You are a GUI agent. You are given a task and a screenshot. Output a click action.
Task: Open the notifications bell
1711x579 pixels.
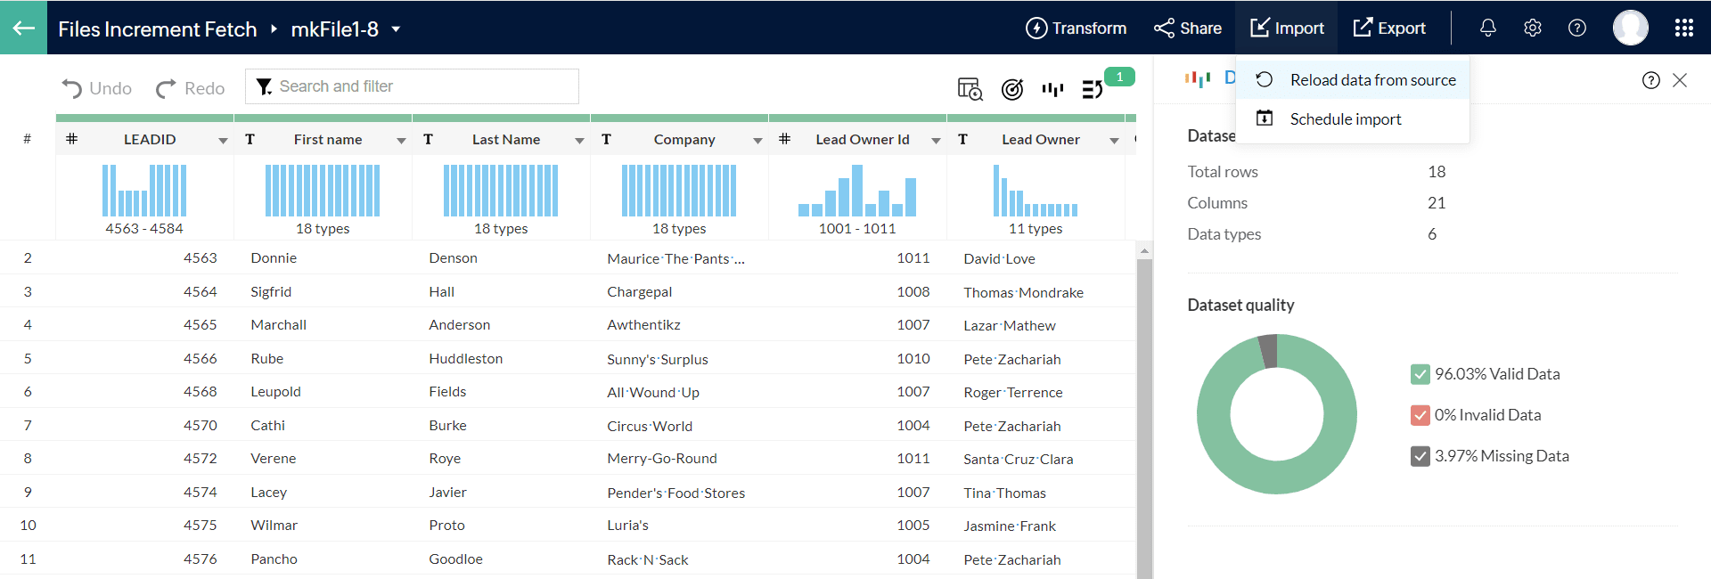tap(1487, 29)
